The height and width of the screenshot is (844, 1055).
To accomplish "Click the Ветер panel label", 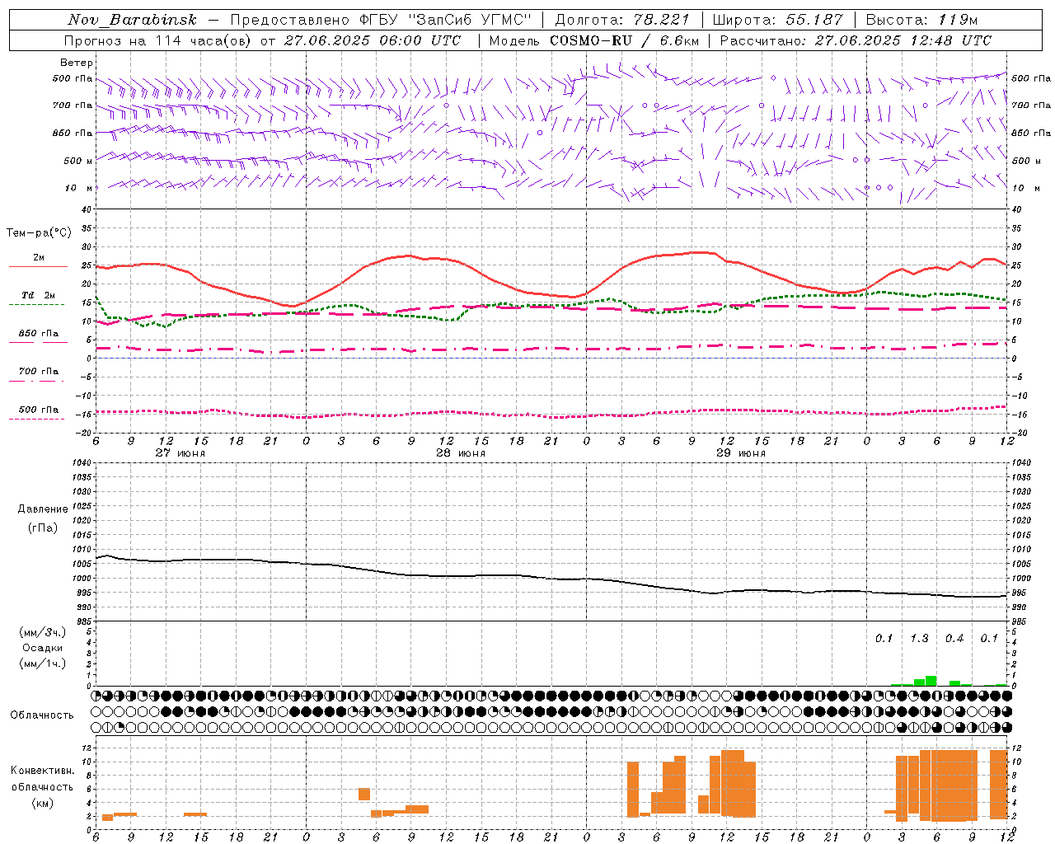I will click(x=77, y=63).
